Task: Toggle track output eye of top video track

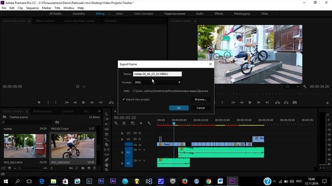Action: [x=140, y=133]
